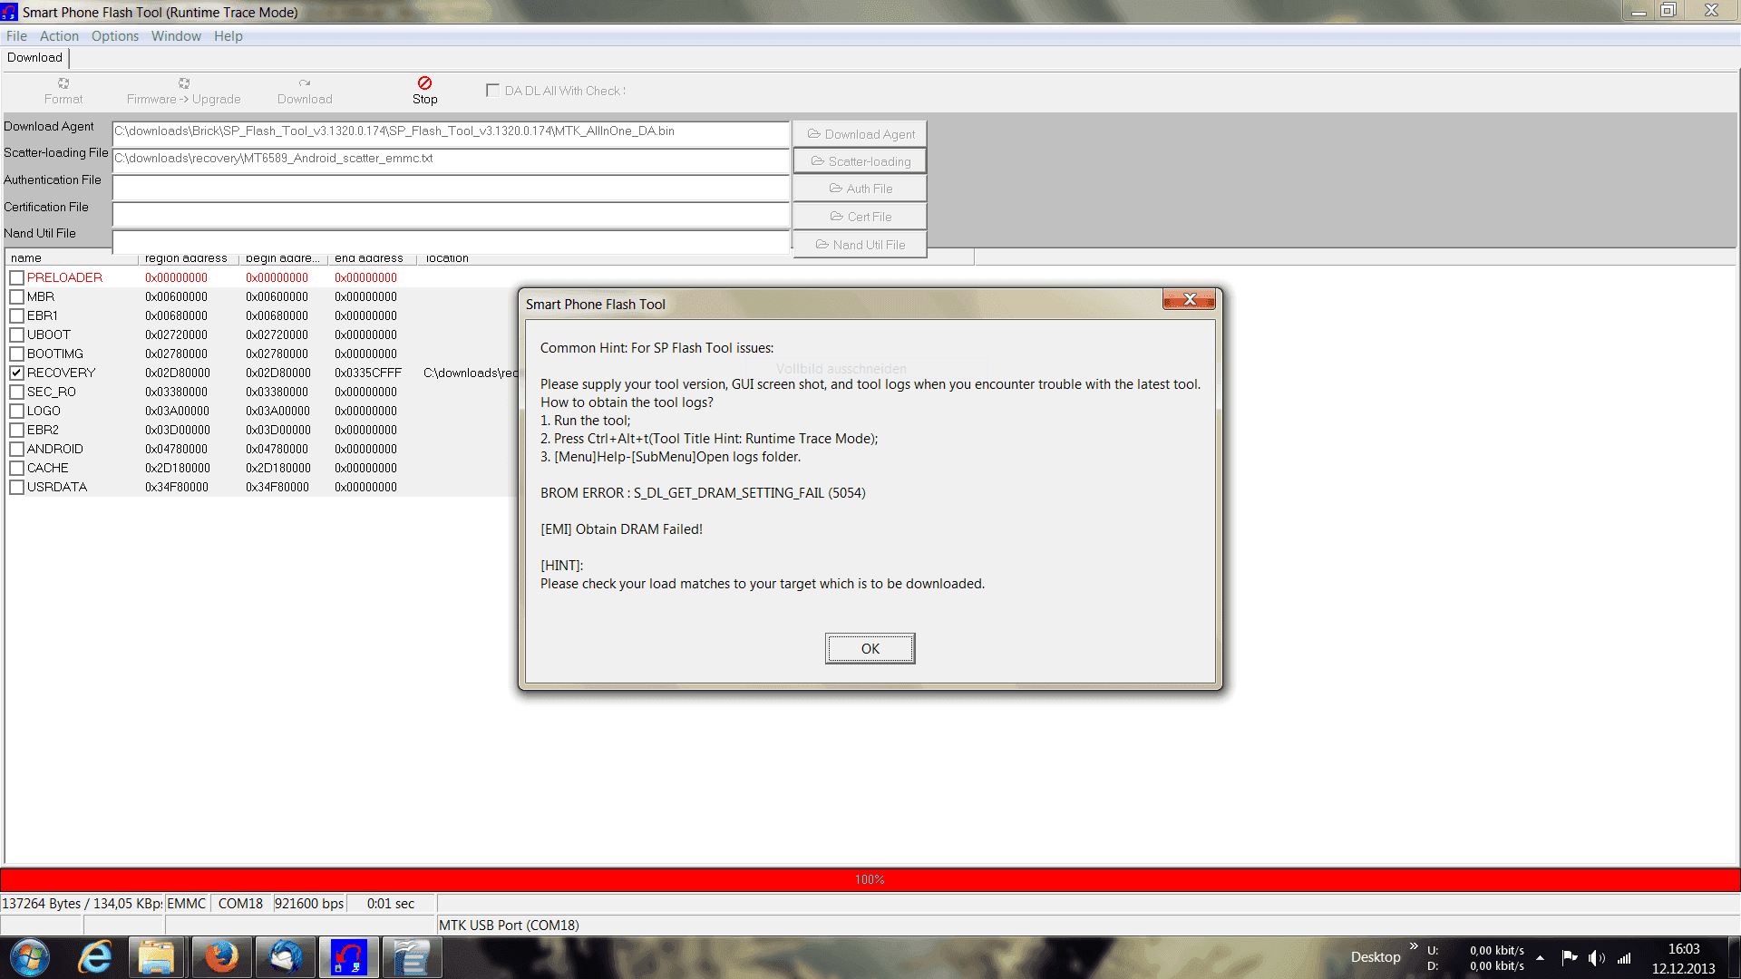Click the 'end address' column header
This screenshot has width=1741, height=979.
pyautogui.click(x=373, y=258)
